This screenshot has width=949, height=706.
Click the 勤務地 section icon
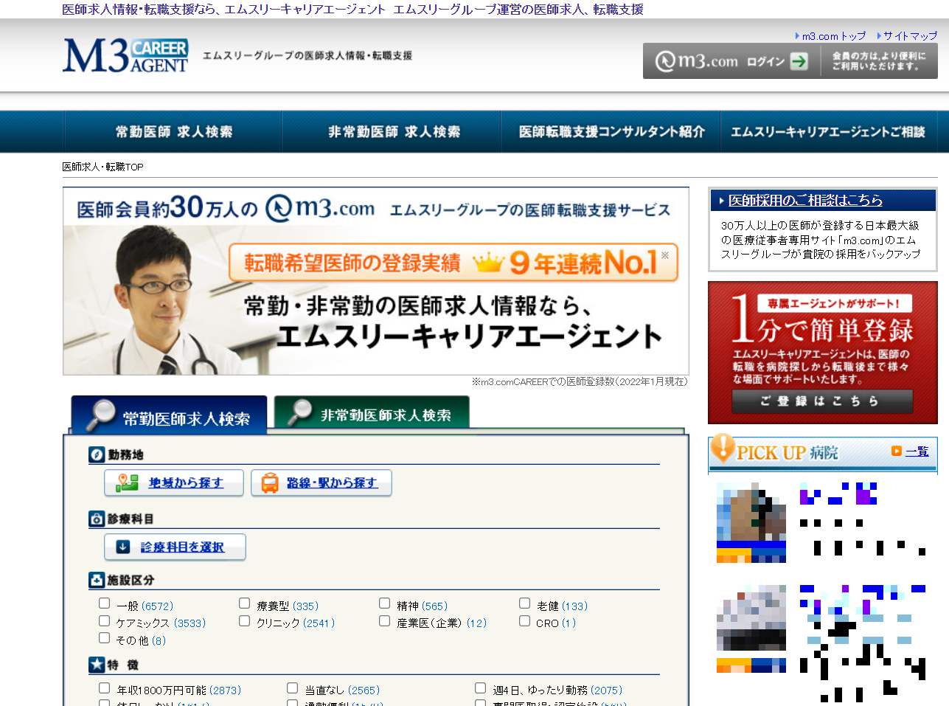click(x=97, y=454)
